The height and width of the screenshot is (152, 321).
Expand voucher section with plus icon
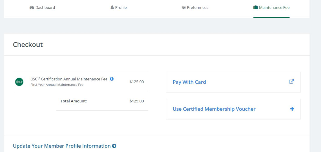click(x=292, y=109)
